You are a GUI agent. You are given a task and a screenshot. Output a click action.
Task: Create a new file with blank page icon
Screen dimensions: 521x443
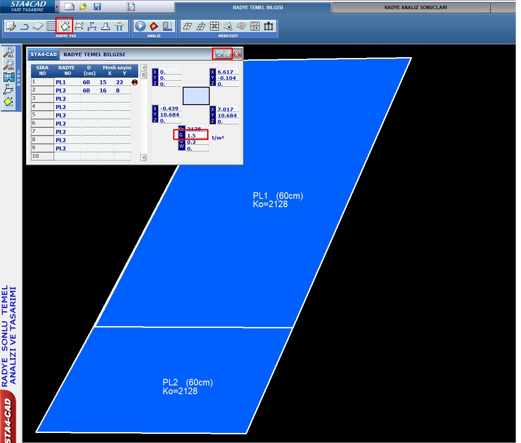(x=69, y=7)
